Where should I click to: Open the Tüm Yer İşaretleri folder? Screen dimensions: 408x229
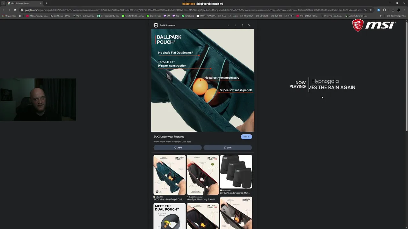pos(397,16)
